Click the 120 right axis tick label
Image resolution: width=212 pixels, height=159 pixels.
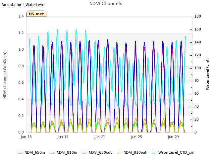[x=198, y=55]
